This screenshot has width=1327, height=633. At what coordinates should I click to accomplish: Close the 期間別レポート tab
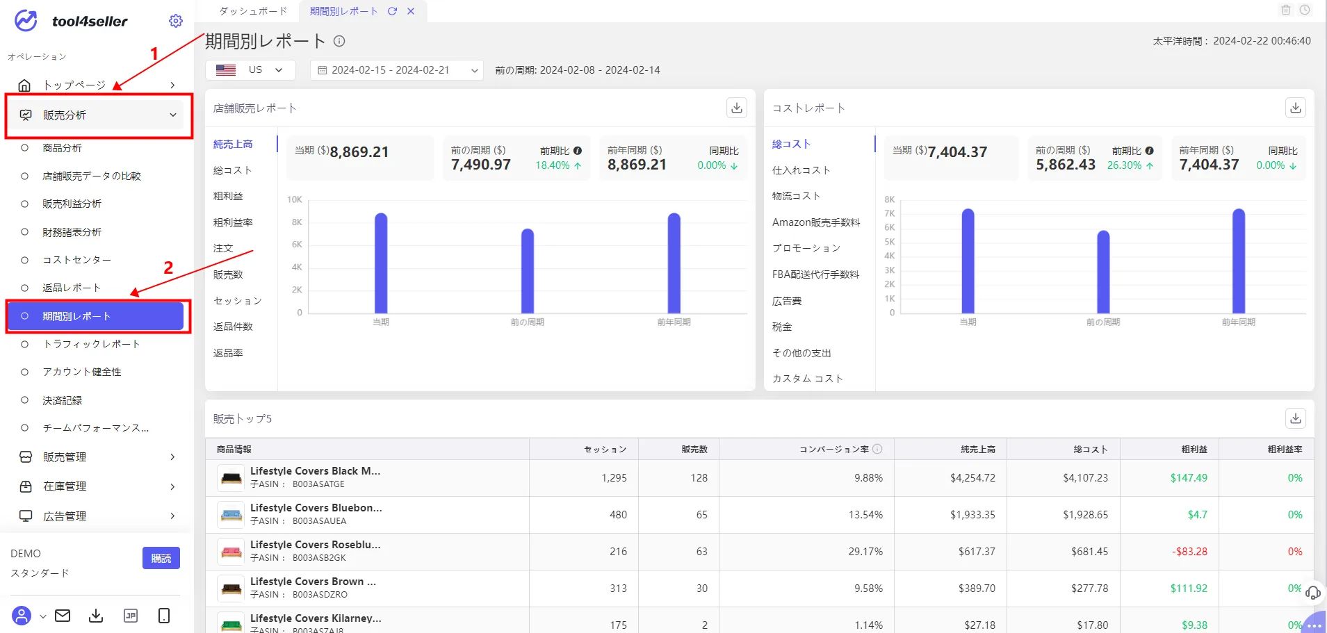[411, 11]
